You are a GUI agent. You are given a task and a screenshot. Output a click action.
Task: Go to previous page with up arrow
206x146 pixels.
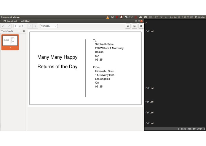click(4, 26)
